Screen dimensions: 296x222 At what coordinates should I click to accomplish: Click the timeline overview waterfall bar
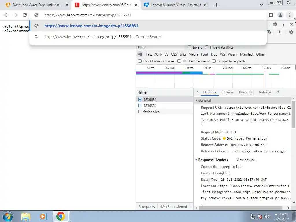[169, 73]
